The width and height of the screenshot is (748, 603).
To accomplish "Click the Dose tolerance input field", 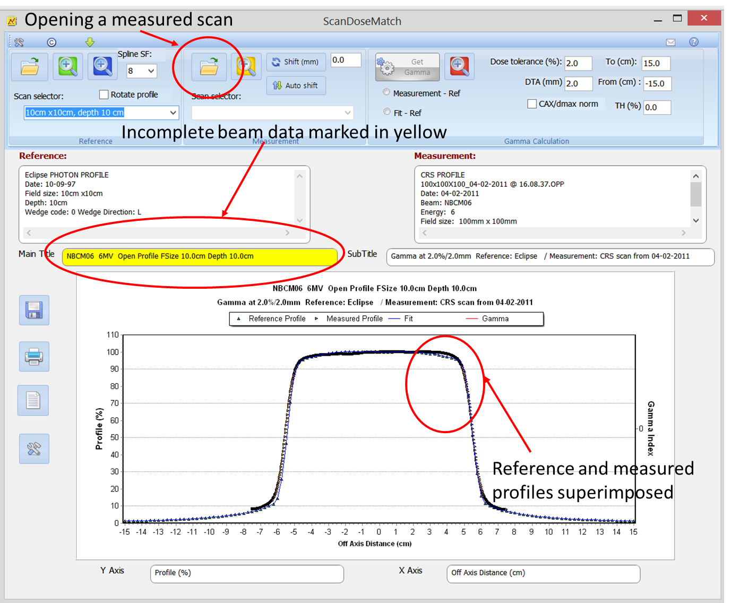I will pos(578,63).
